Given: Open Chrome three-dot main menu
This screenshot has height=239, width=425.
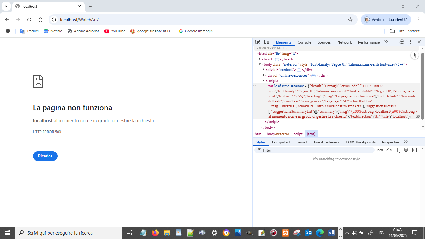Looking at the screenshot, I should point(418,20).
